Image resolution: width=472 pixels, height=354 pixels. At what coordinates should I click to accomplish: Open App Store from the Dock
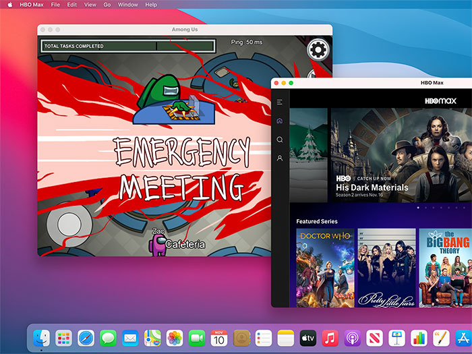click(x=463, y=338)
